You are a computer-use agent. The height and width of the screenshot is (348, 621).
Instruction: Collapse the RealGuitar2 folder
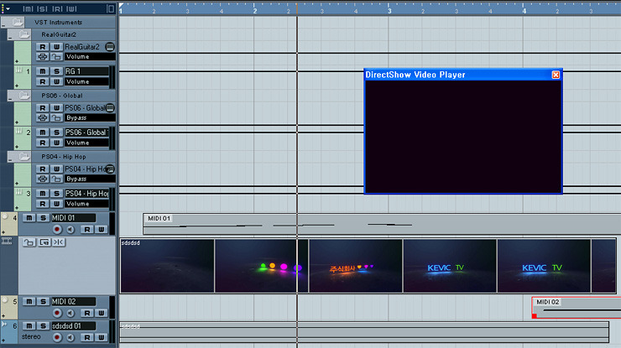pos(10,38)
